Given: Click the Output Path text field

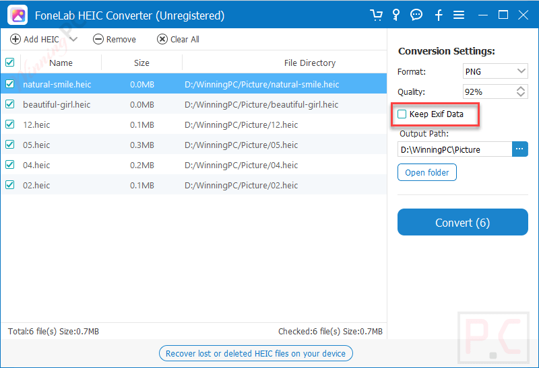Looking at the screenshot, I should pyautogui.click(x=455, y=149).
